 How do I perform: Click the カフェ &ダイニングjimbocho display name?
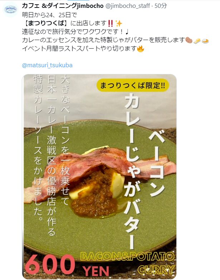[x=63, y=6]
